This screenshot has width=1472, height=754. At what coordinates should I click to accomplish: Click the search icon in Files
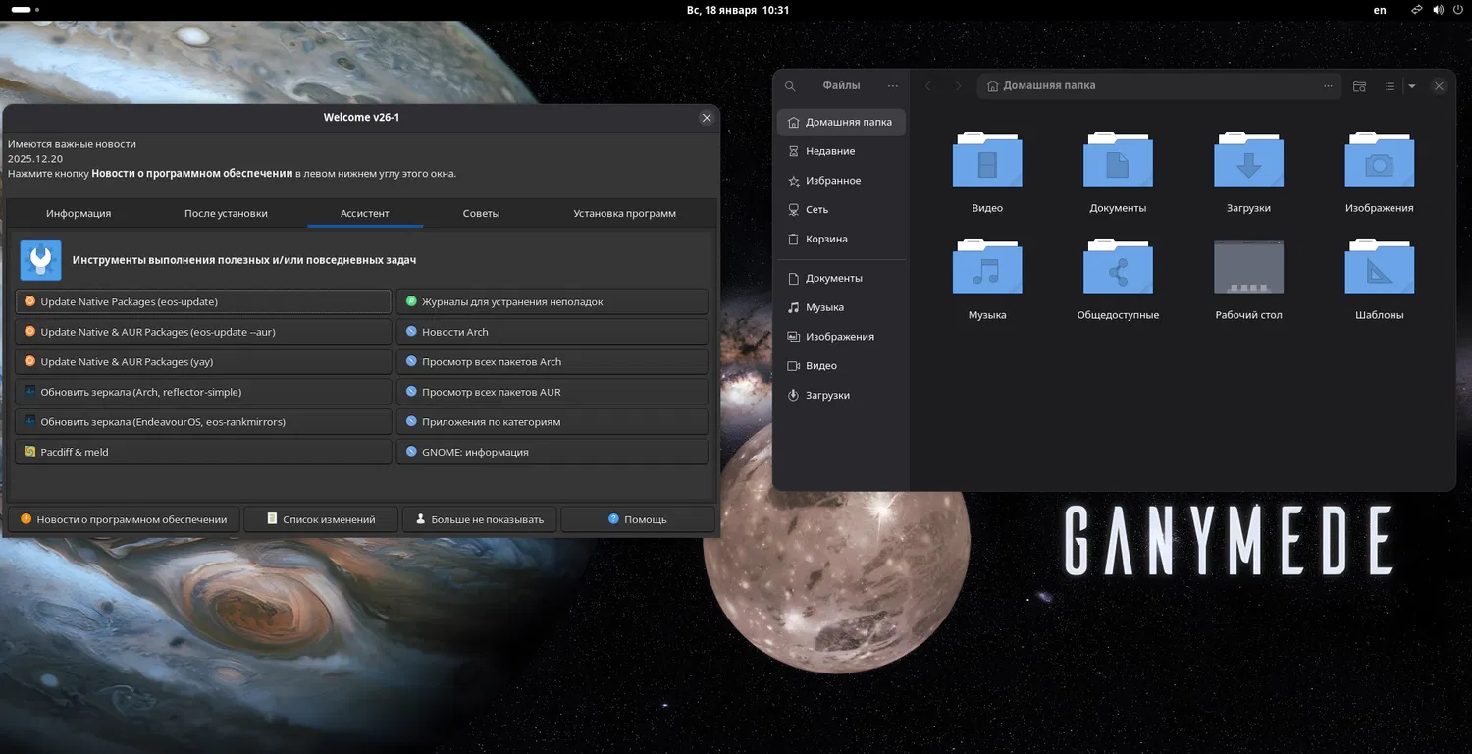pyautogui.click(x=790, y=86)
